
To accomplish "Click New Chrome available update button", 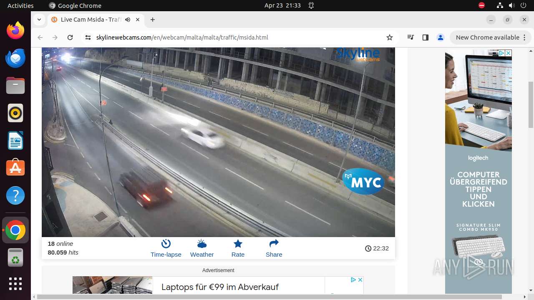I will pos(490,37).
